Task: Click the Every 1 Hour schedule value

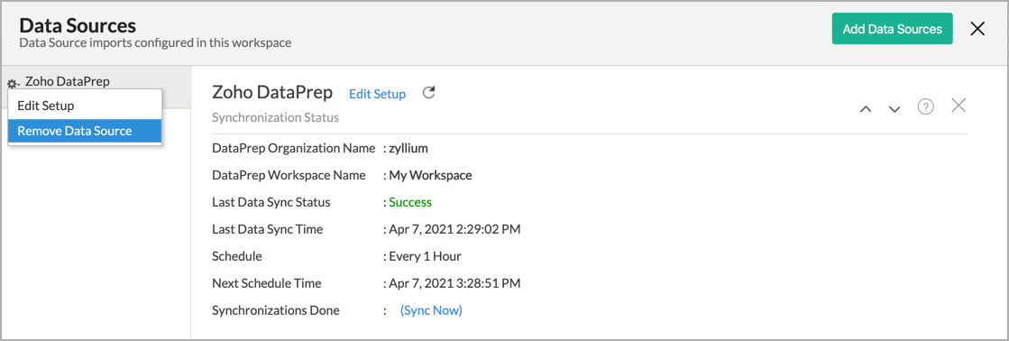Action: pyautogui.click(x=425, y=256)
